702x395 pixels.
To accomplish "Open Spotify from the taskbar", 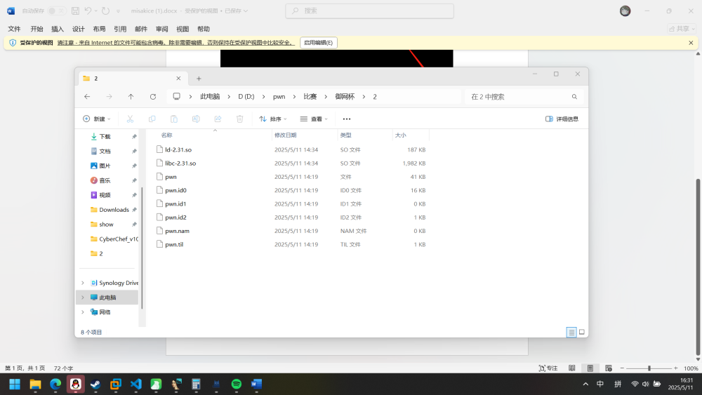I will [237, 384].
